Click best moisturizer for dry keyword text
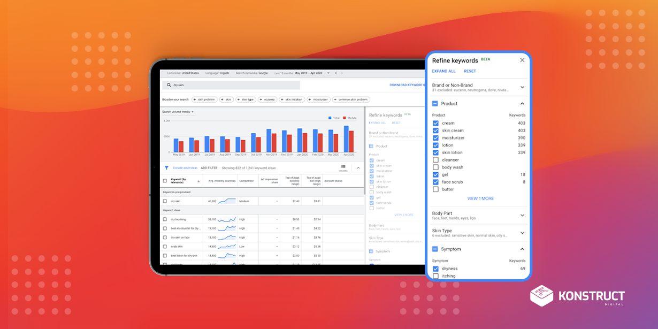Viewport: 658px width, 329px height. [185, 228]
